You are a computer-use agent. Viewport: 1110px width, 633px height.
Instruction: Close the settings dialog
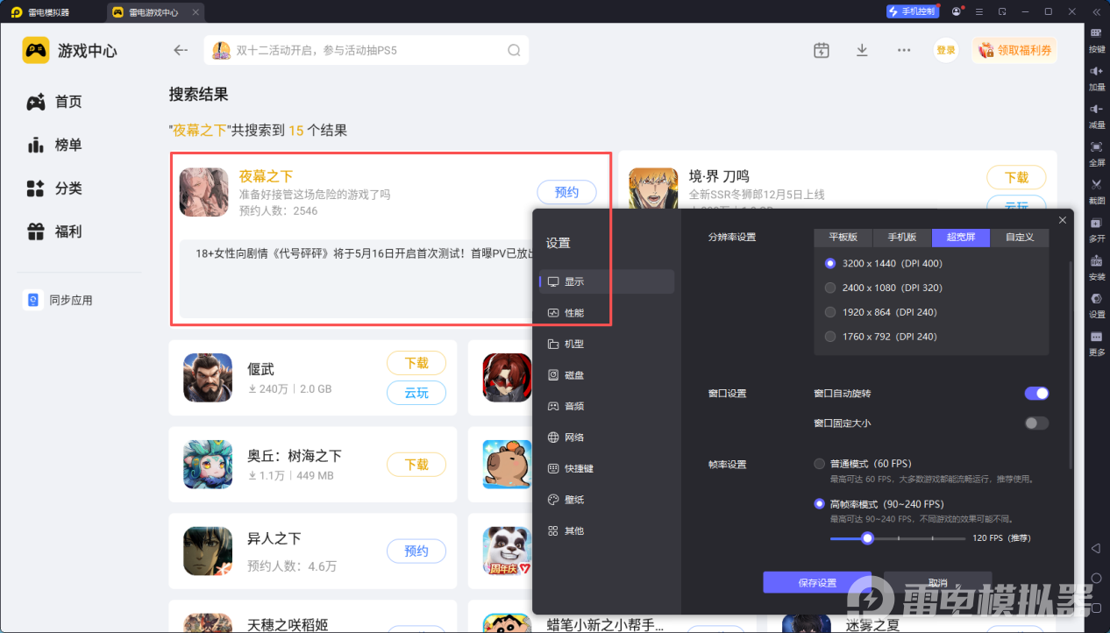tap(1063, 220)
